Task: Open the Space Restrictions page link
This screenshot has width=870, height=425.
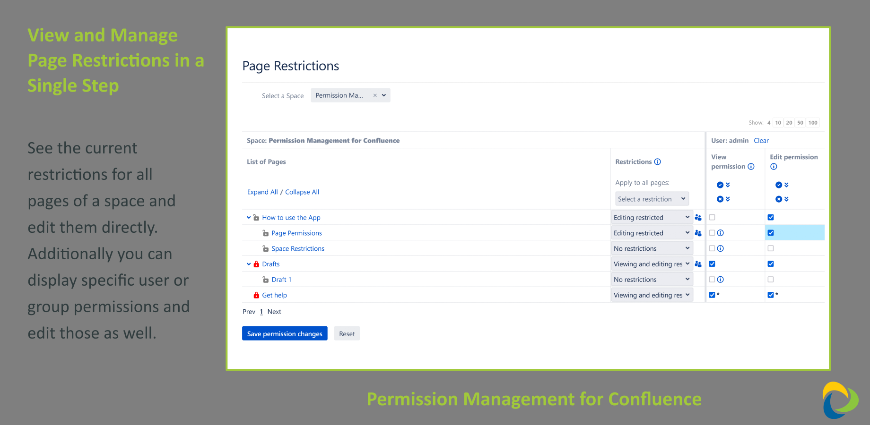Action: click(298, 248)
